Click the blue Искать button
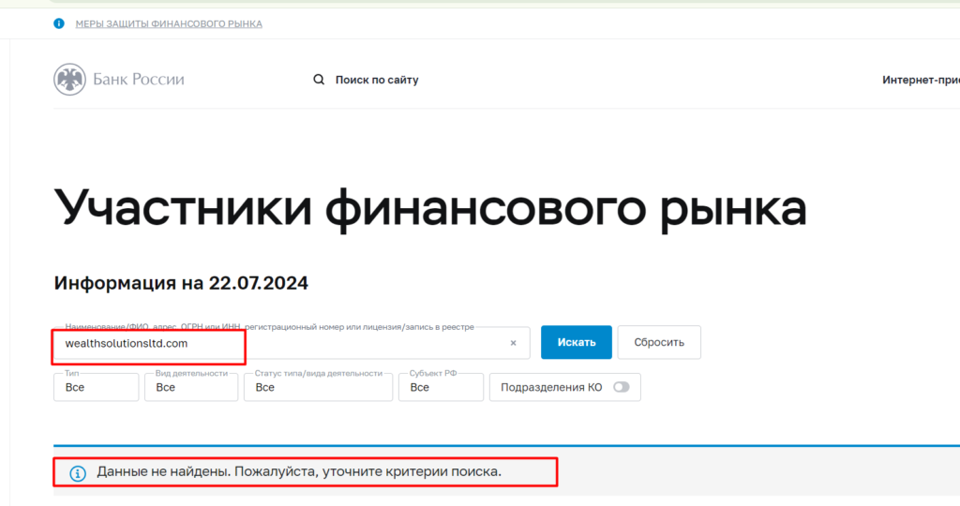 (x=577, y=342)
